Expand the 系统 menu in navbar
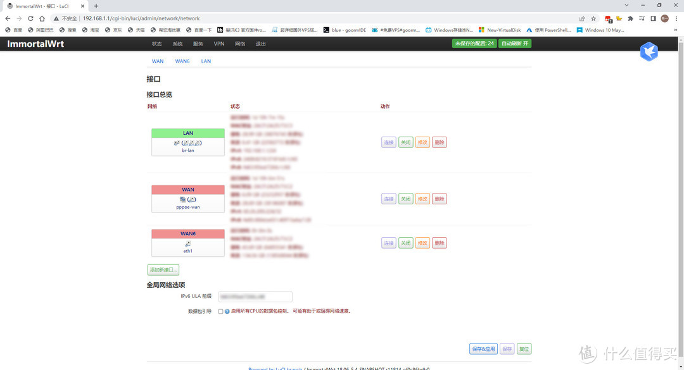684x370 pixels. coord(177,44)
